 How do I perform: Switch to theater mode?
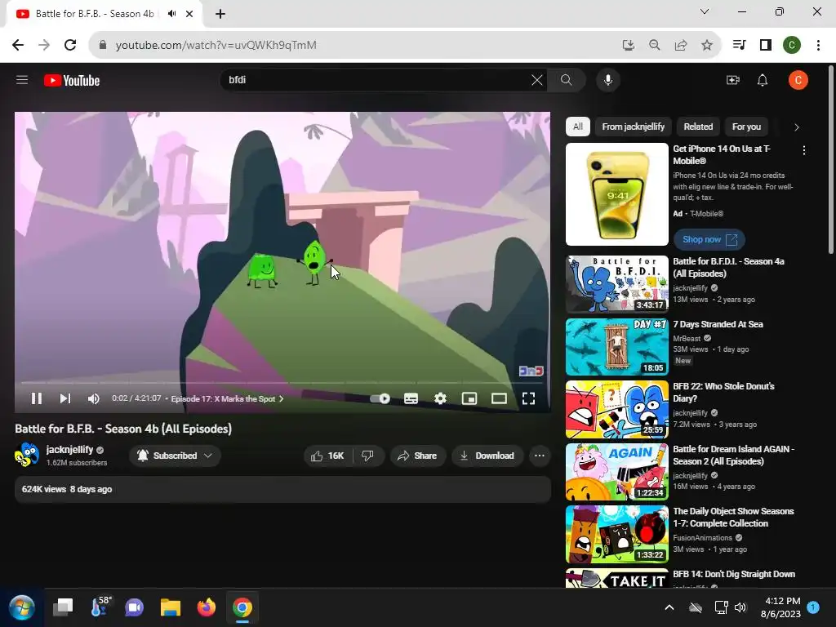point(499,398)
